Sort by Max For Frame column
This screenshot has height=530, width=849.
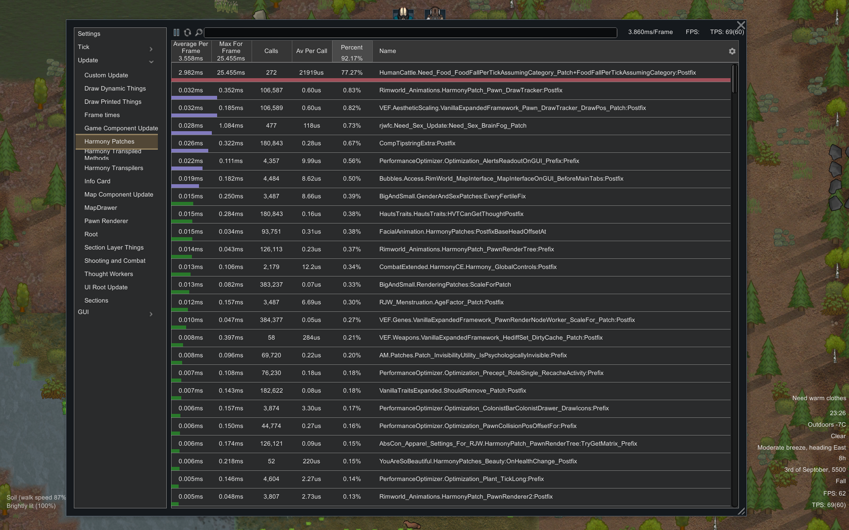[231, 51]
